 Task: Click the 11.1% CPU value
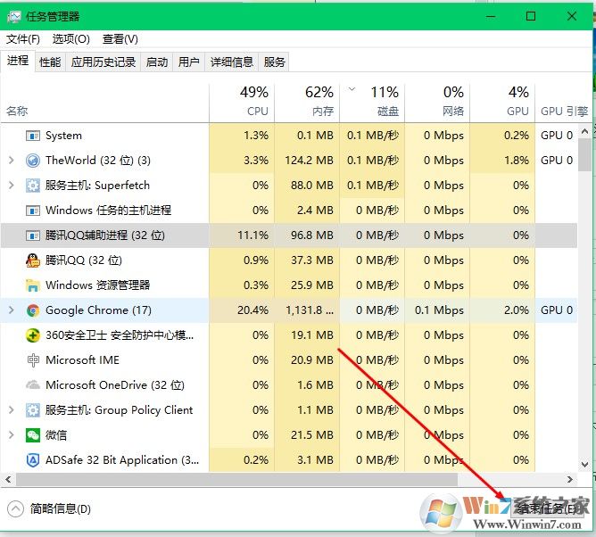coord(252,235)
